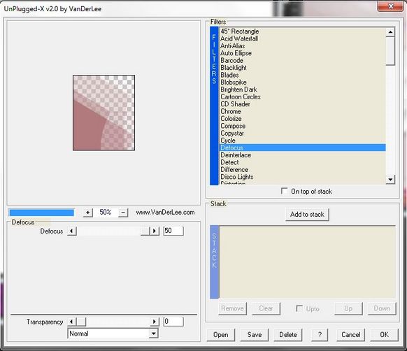Screen dimensions: 407x351
Task: Enable the On top of stack checkbox
Action: coord(284,192)
